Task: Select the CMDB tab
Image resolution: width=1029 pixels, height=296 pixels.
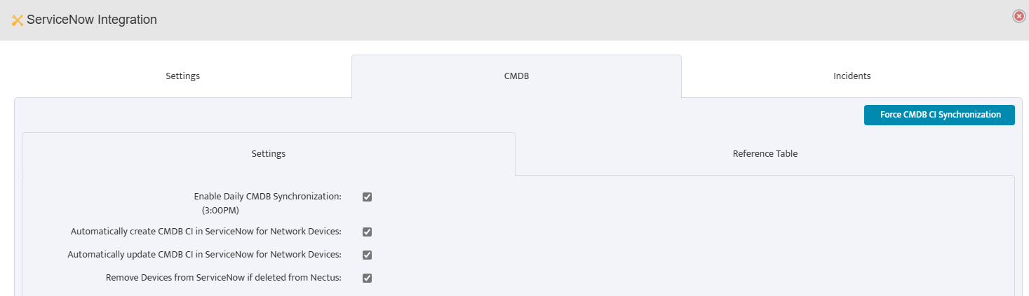Action: coord(516,76)
